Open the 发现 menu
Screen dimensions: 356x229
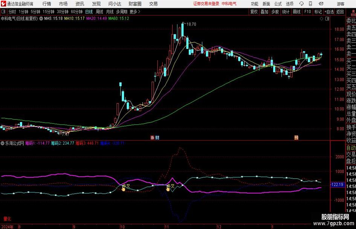96,4
